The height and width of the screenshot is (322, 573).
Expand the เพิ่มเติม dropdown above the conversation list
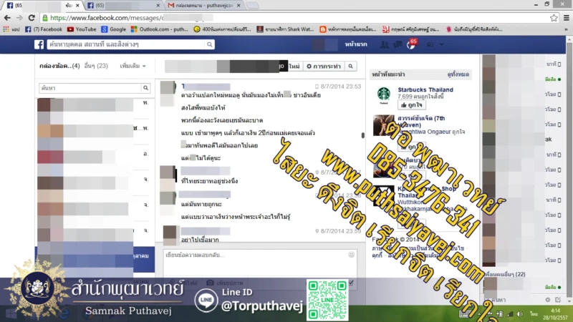click(133, 66)
